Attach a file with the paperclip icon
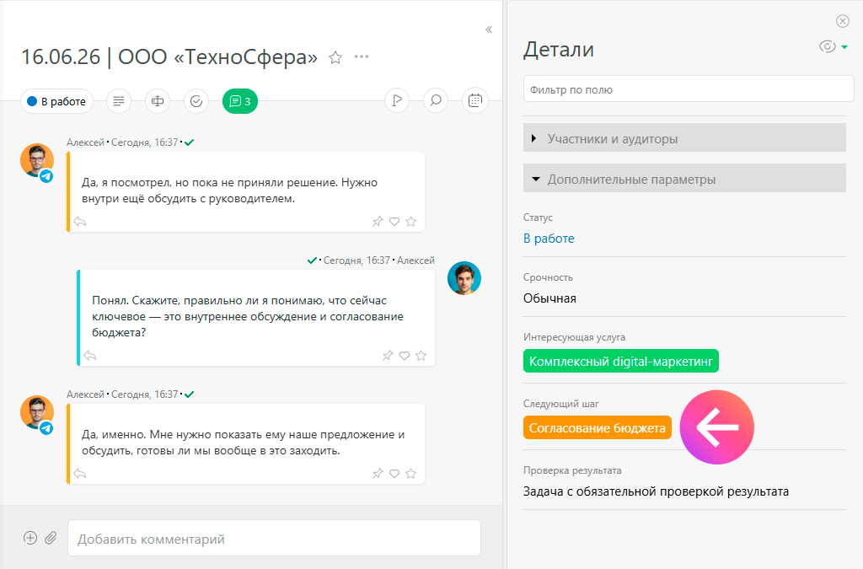This screenshot has width=863, height=569. (51, 538)
